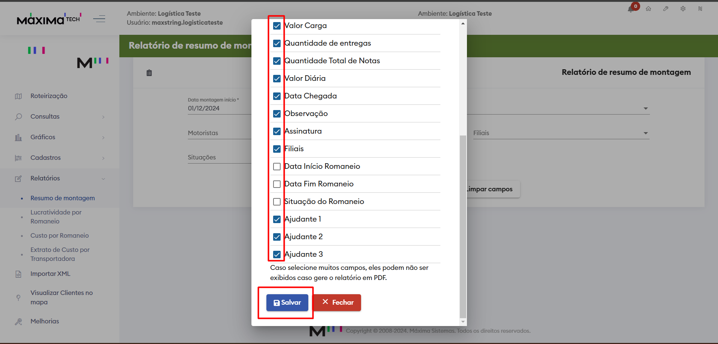Click the file code icon beside Importar XML
This screenshot has height=344, width=718.
pyautogui.click(x=18, y=274)
